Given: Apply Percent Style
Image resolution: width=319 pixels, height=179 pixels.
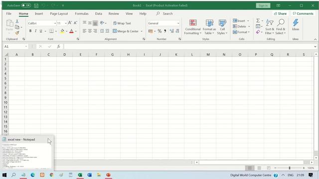Looking at the screenshot, I should (x=159, y=31).
